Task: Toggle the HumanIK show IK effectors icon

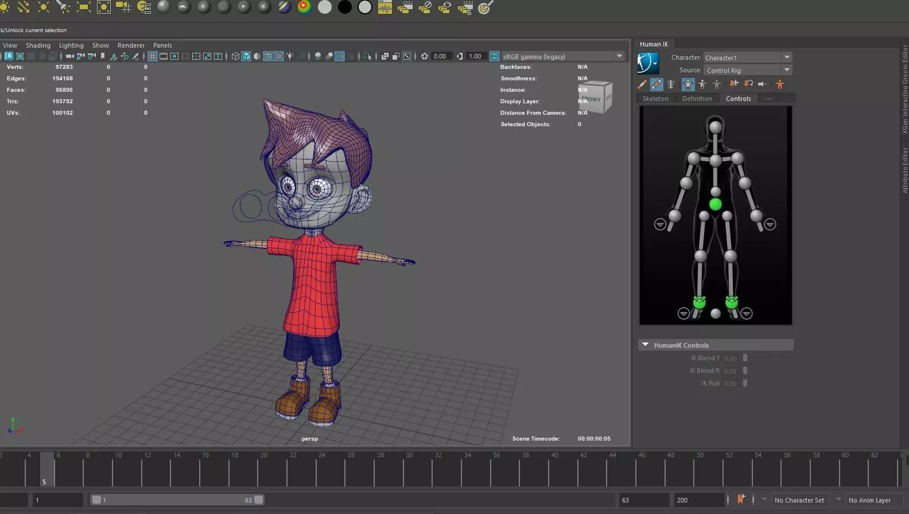Action: [x=642, y=84]
